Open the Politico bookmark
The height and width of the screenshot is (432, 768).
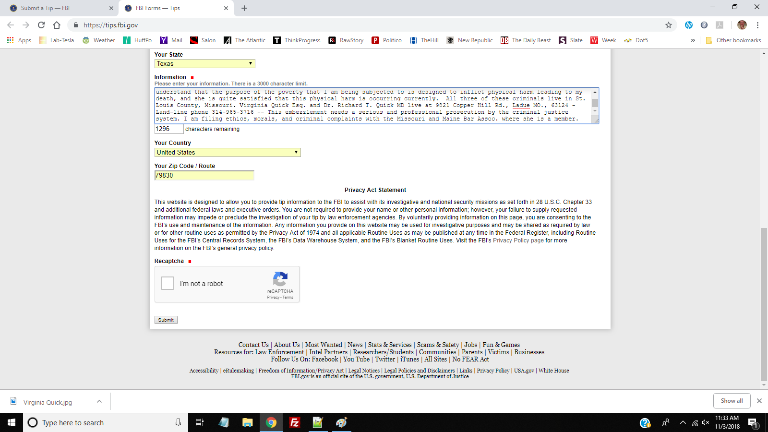387,40
